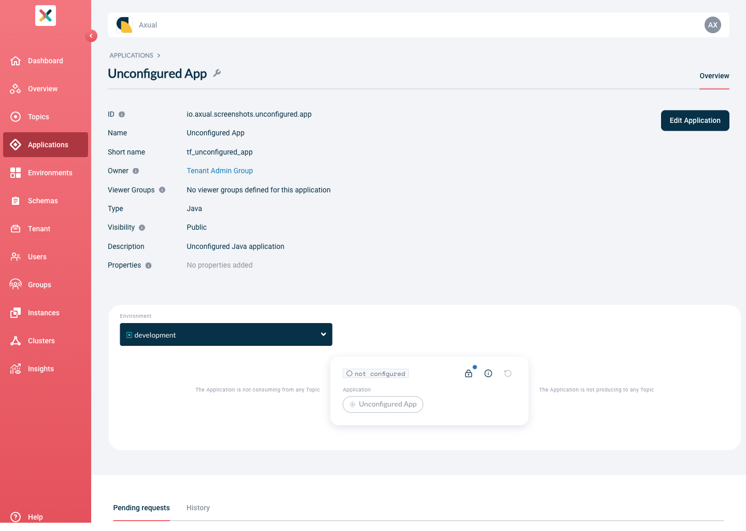Click the Axual X logo in sidebar
This screenshot has height=531, width=746.
46,16
